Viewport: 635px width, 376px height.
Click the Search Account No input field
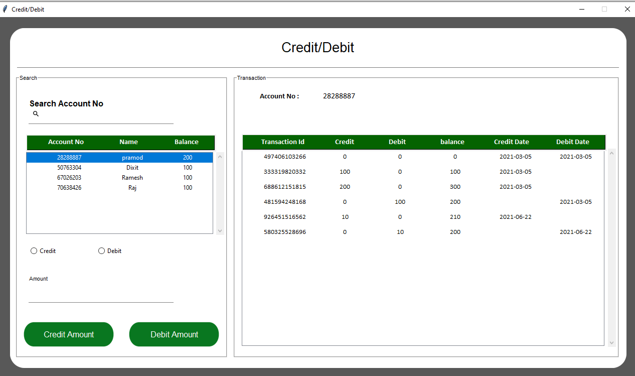point(106,115)
